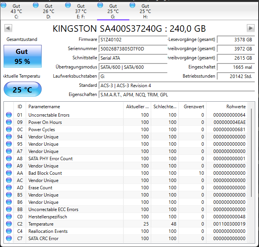Select the Bad Block Count threshold value 10
This screenshot has width=259, height=247.
tap(201, 173)
